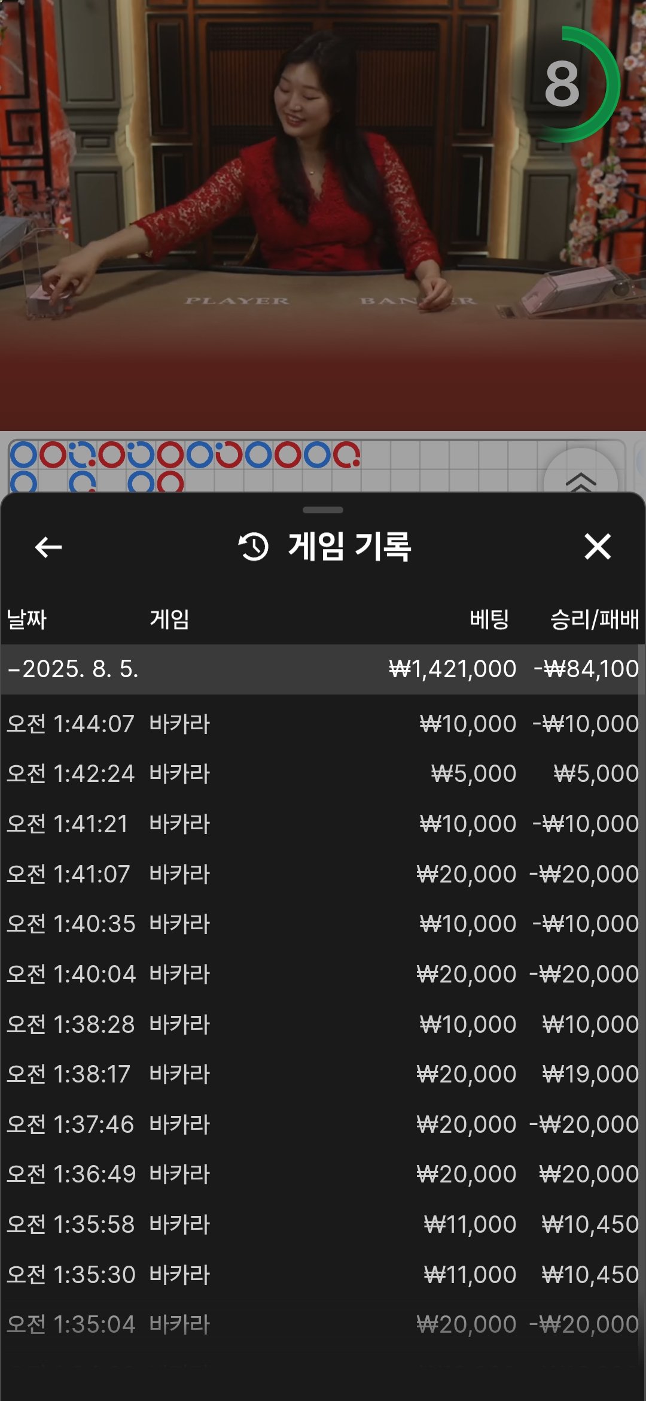Select the 오전 1:41:21 game entry
This screenshot has height=1401, width=646.
tap(322, 824)
